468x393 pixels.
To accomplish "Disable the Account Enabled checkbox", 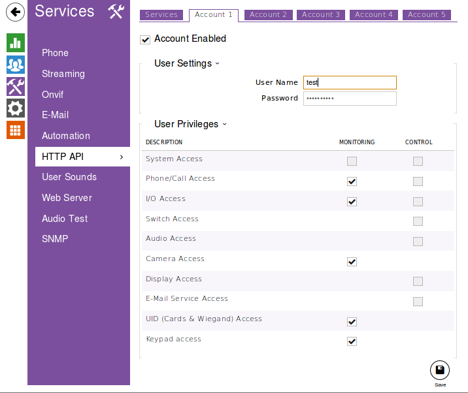I will [x=145, y=40].
